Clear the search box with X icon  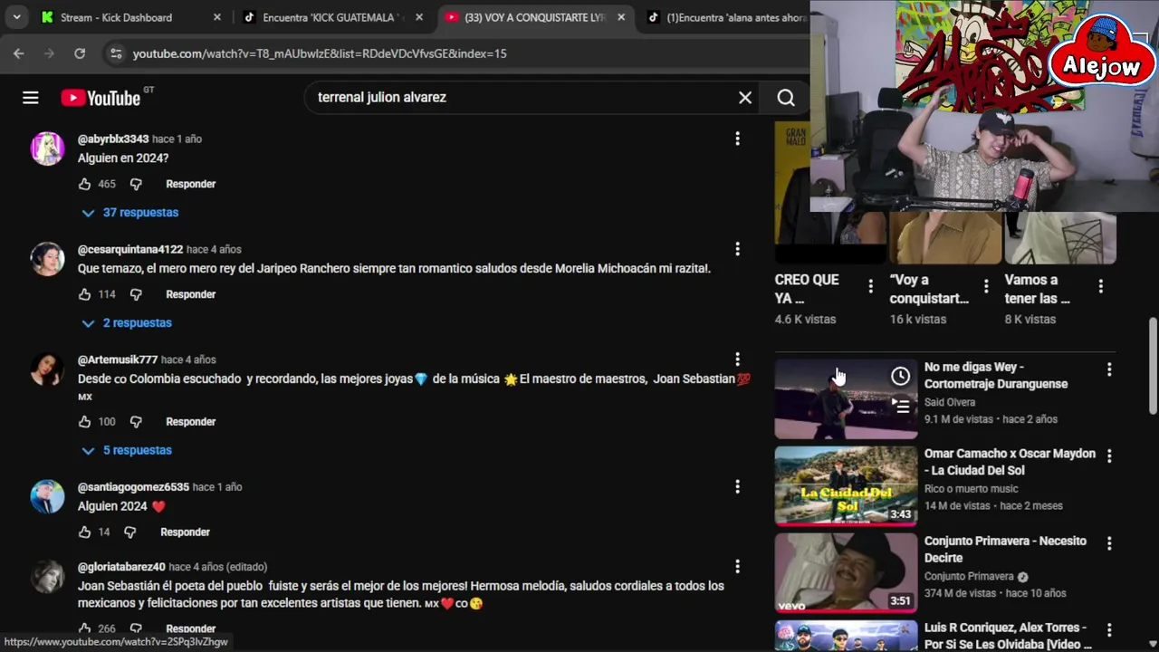(745, 98)
